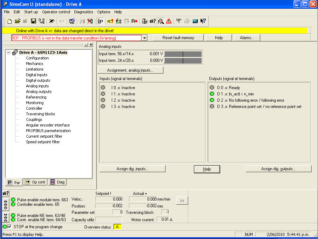Switch to the Op cont tab

click(35, 182)
